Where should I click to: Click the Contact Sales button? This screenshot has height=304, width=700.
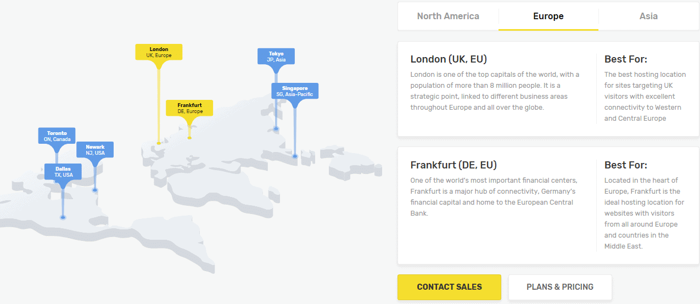pos(449,287)
